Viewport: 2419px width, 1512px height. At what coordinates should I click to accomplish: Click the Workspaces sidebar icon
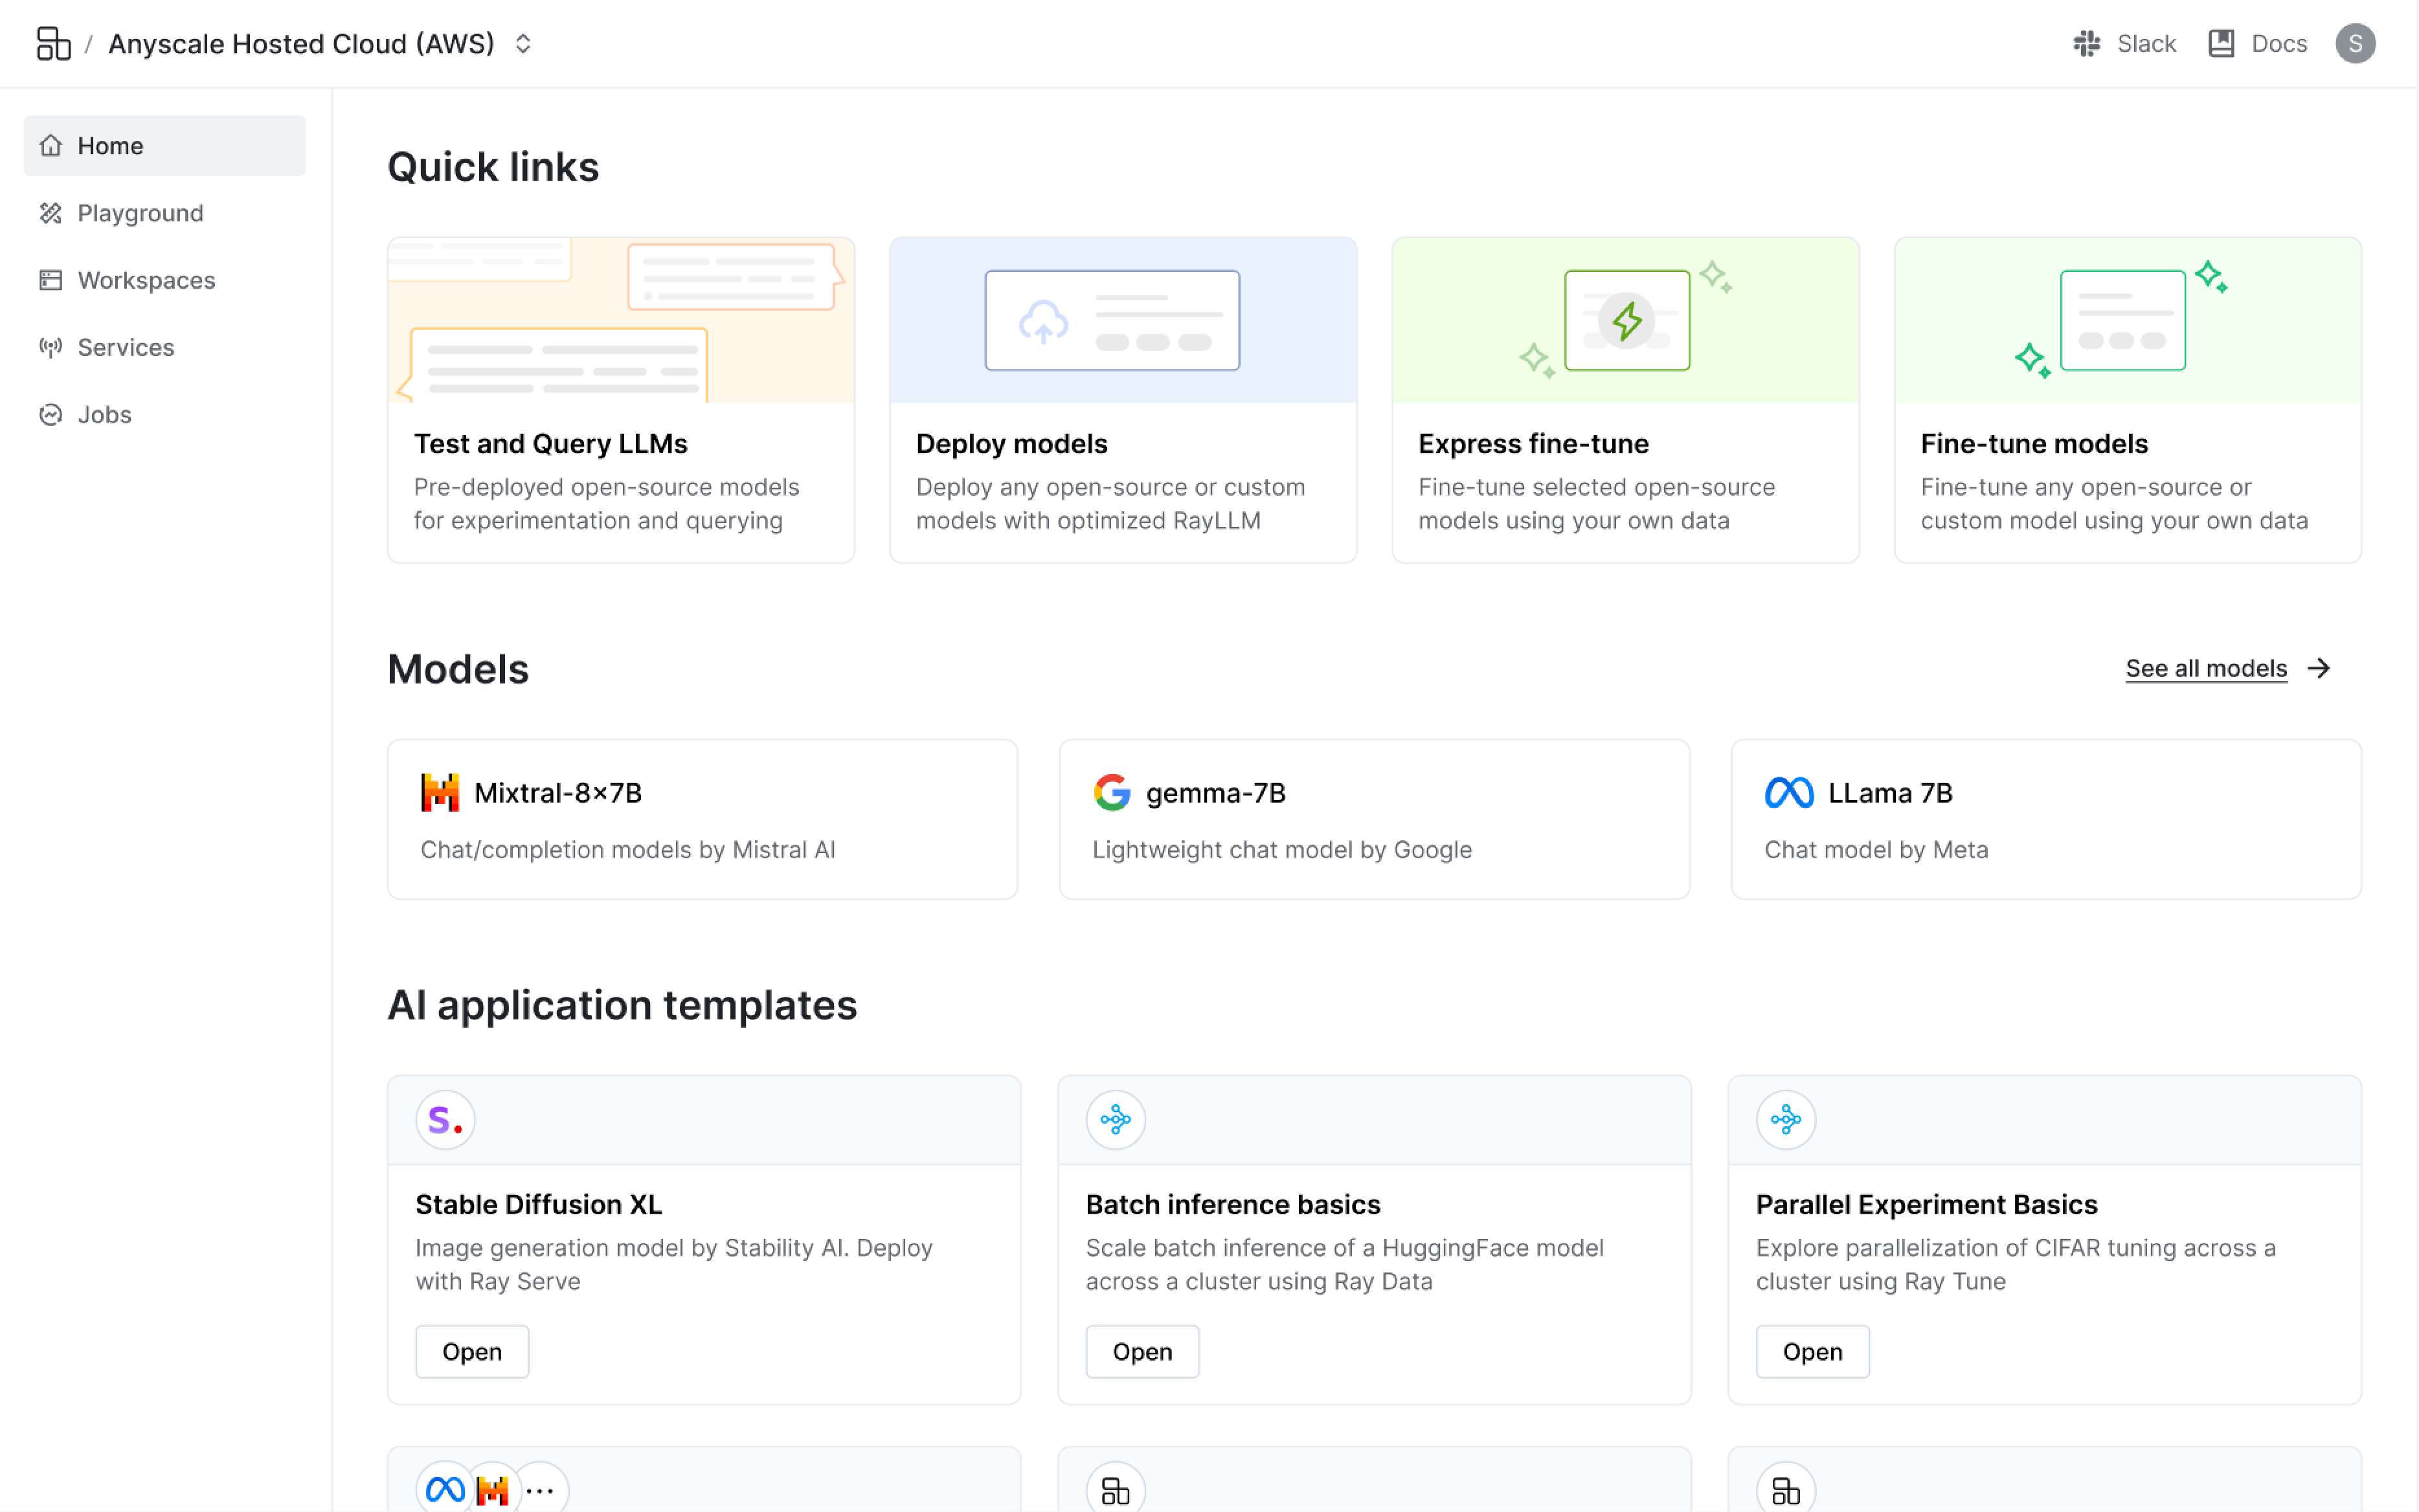(x=52, y=280)
